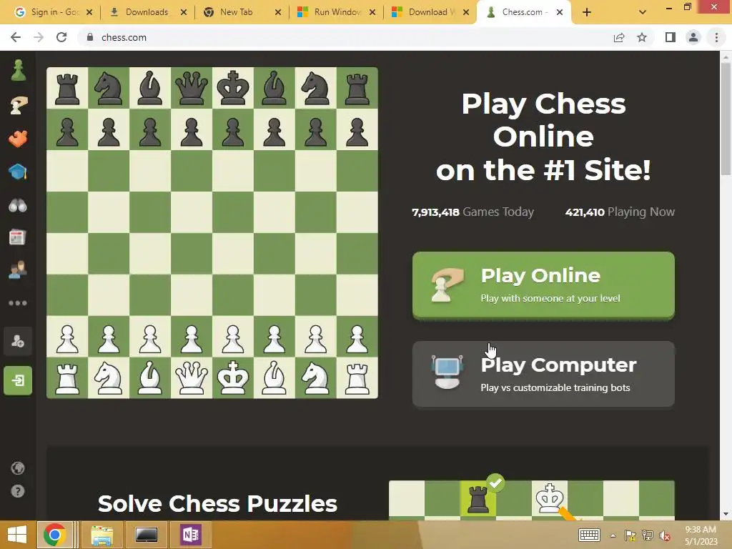This screenshot has height=549, width=732.
Task: Click the white king on the chessboard
Action: click(x=233, y=377)
